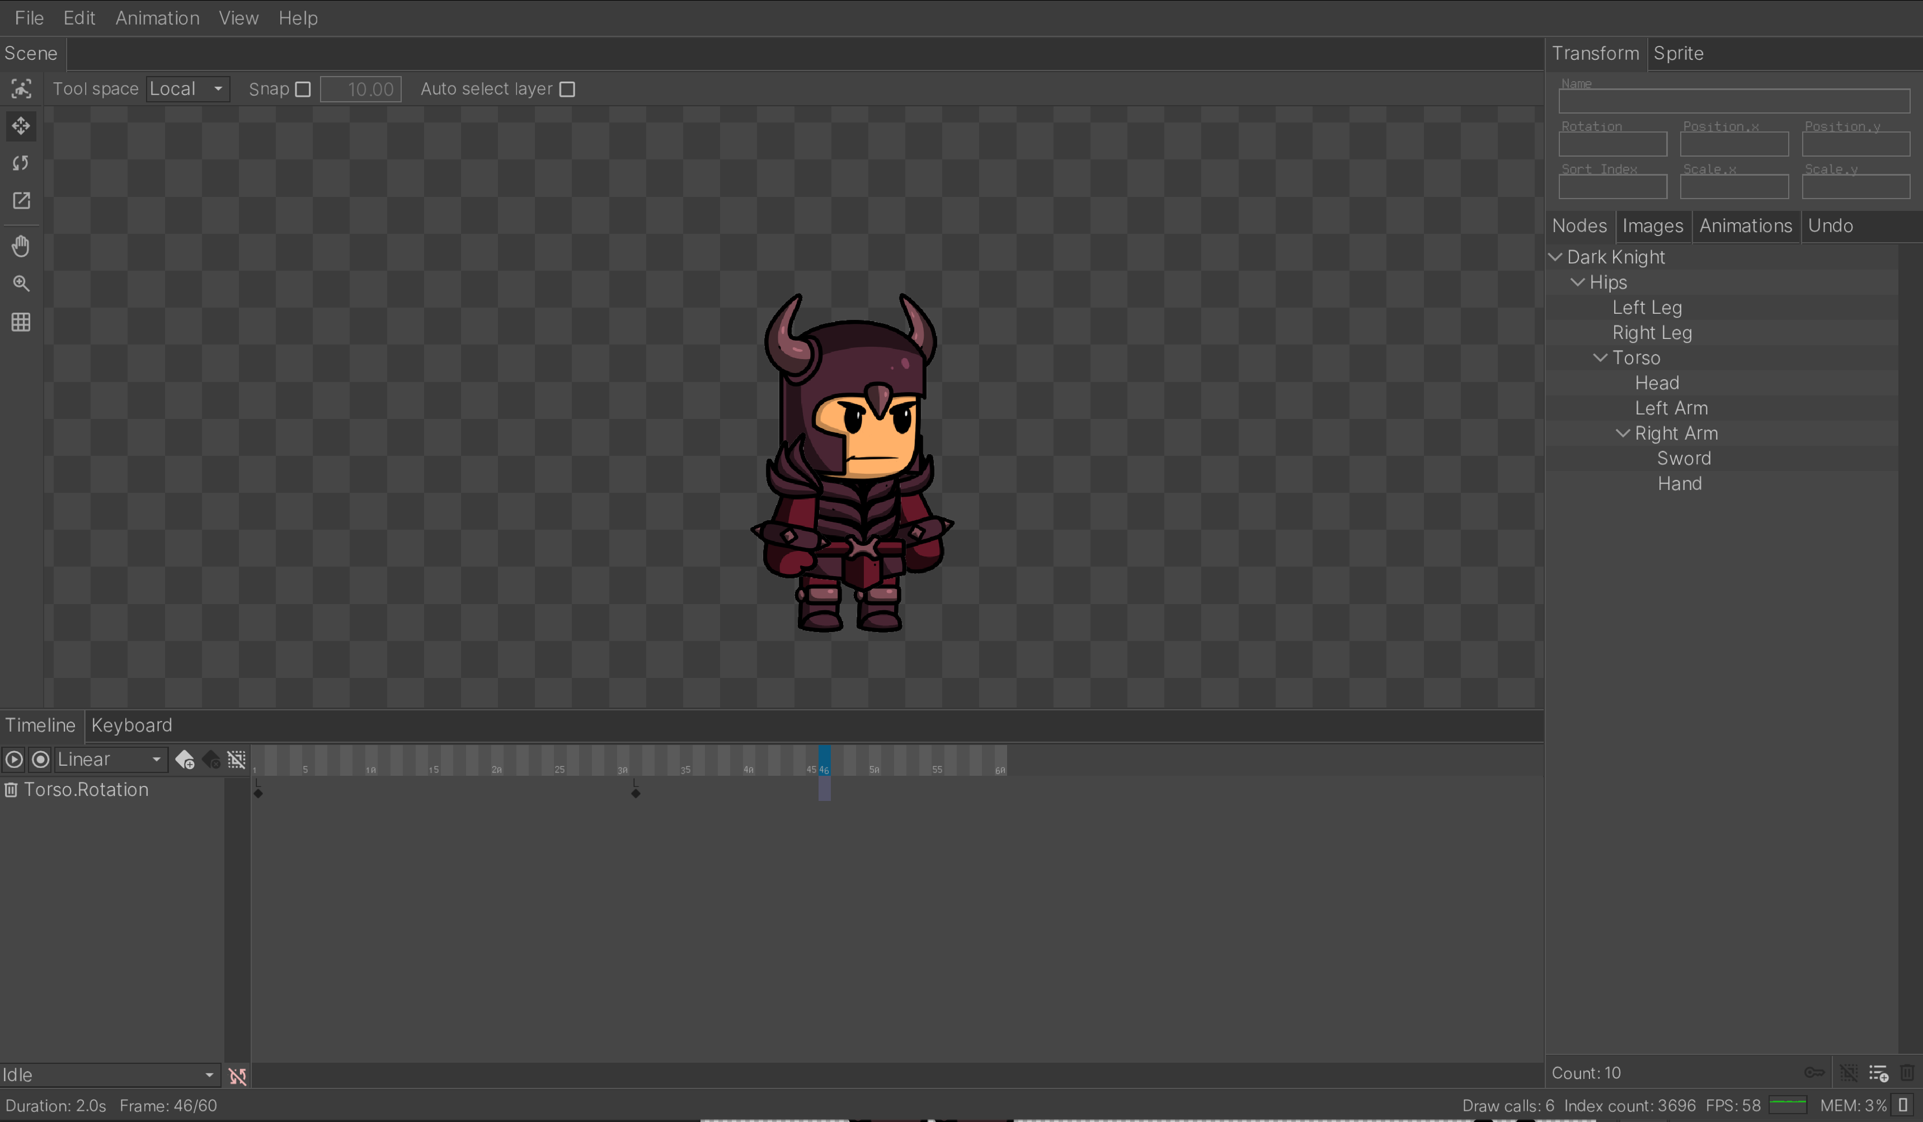Click the Sort Index input field
Viewport: 1923px width, 1122px height.
coord(1612,187)
